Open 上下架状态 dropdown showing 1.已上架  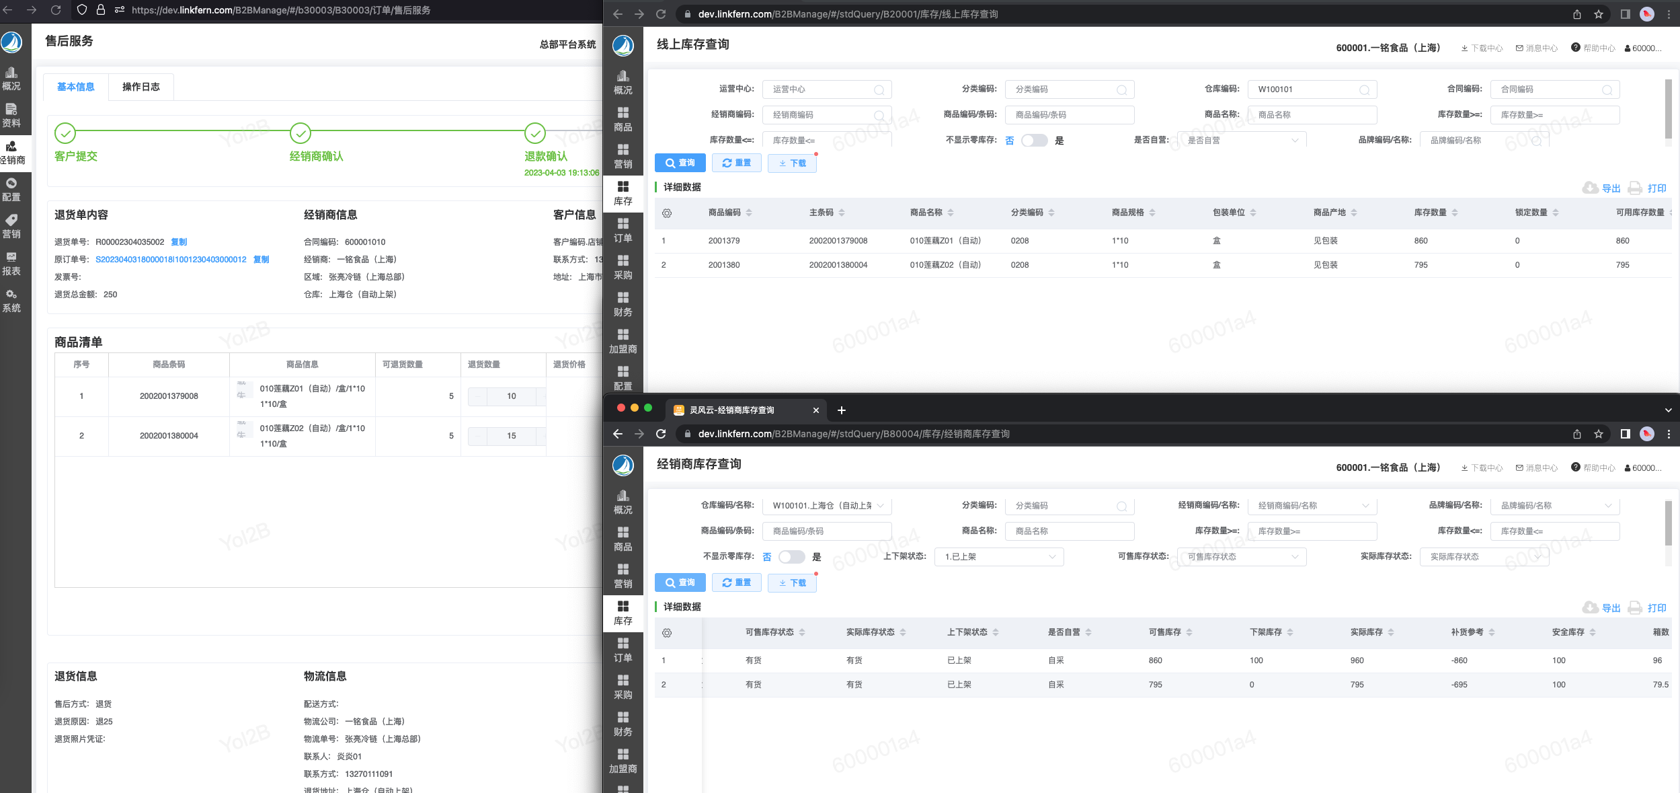click(x=998, y=557)
